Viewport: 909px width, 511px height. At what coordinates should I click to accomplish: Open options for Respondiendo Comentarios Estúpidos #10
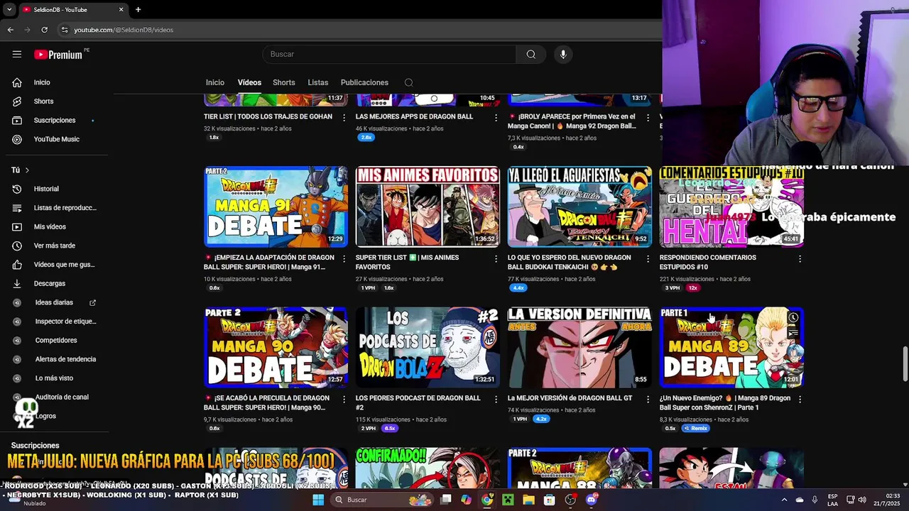click(800, 258)
